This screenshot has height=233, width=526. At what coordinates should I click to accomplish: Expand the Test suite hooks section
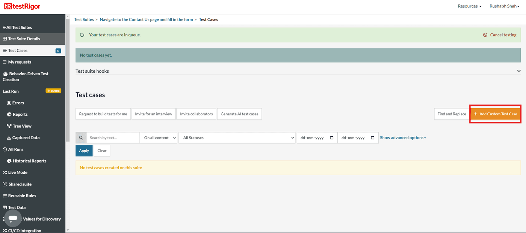point(298,71)
